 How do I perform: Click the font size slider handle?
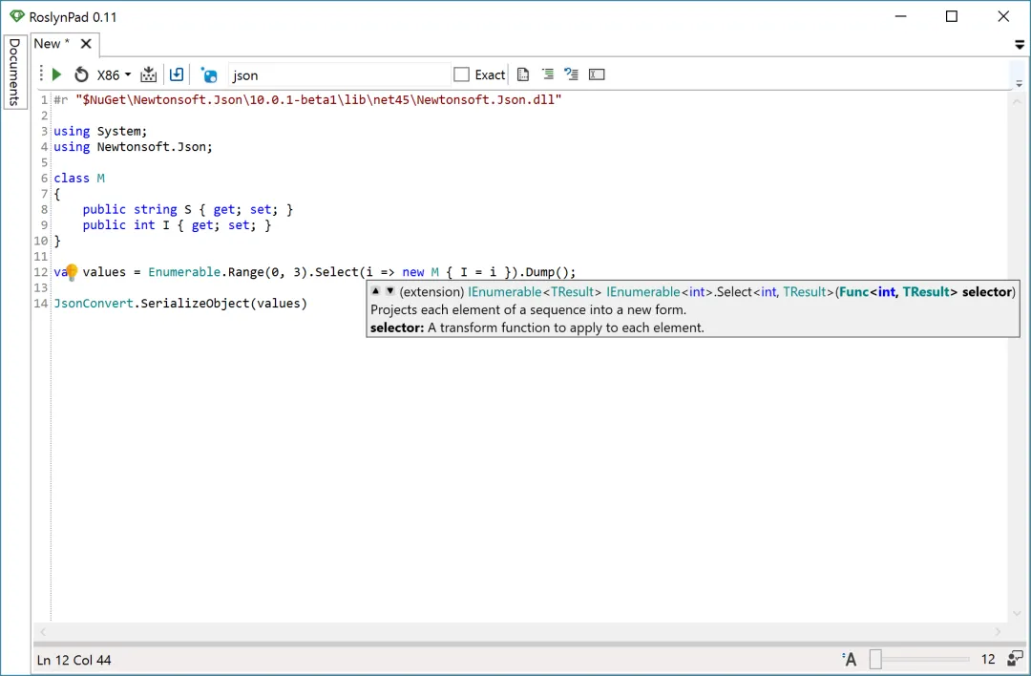(x=875, y=659)
